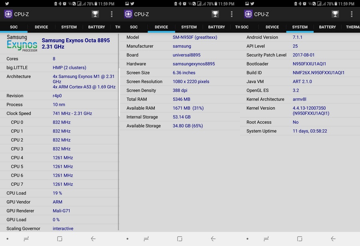Open the THERMAL tab in the right panel
This screenshot has height=246, width=360.
click(x=353, y=27)
